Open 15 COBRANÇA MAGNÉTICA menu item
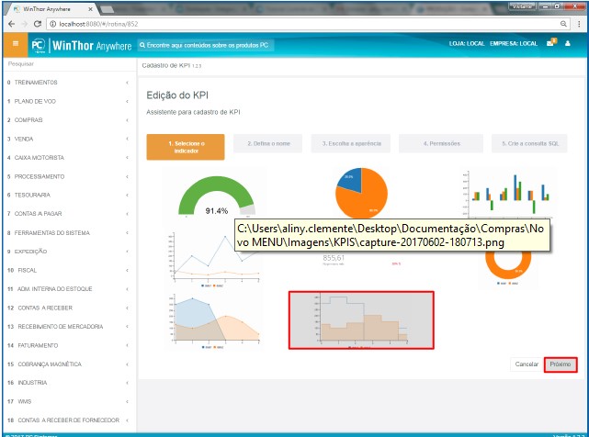The width and height of the screenshot is (589, 437). coord(69,364)
